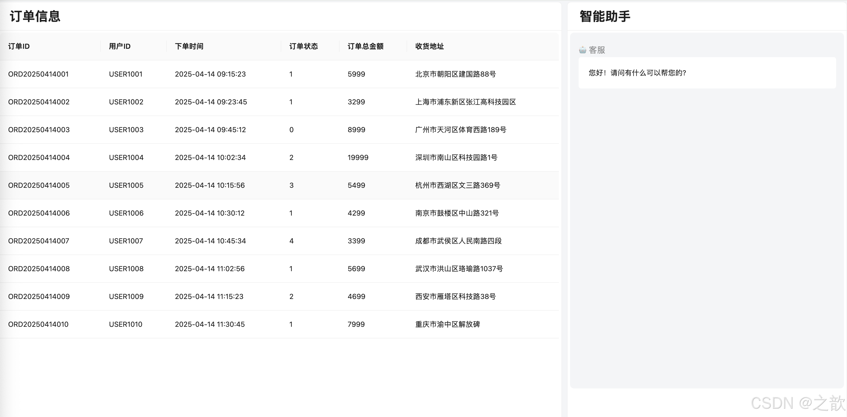Click timestamp 2025-04-14 10:45:34
This screenshot has height=417, width=847.
coord(210,241)
